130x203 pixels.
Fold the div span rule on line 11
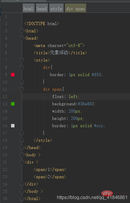coord(22,89)
